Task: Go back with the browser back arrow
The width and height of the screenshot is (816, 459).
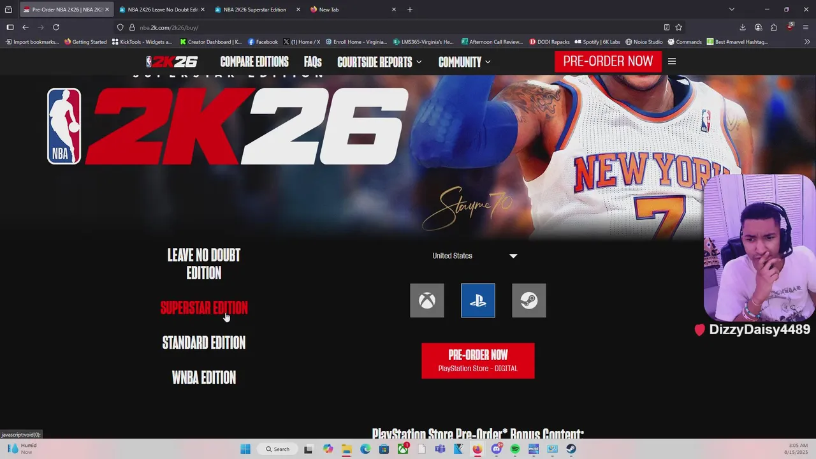Action: click(x=25, y=27)
